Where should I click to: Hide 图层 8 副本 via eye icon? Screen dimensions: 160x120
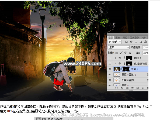(x=110, y=80)
